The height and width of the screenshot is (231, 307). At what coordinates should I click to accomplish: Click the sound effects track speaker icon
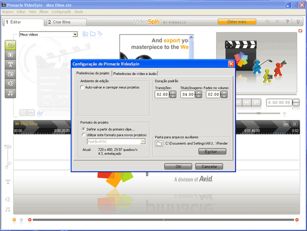8,199
